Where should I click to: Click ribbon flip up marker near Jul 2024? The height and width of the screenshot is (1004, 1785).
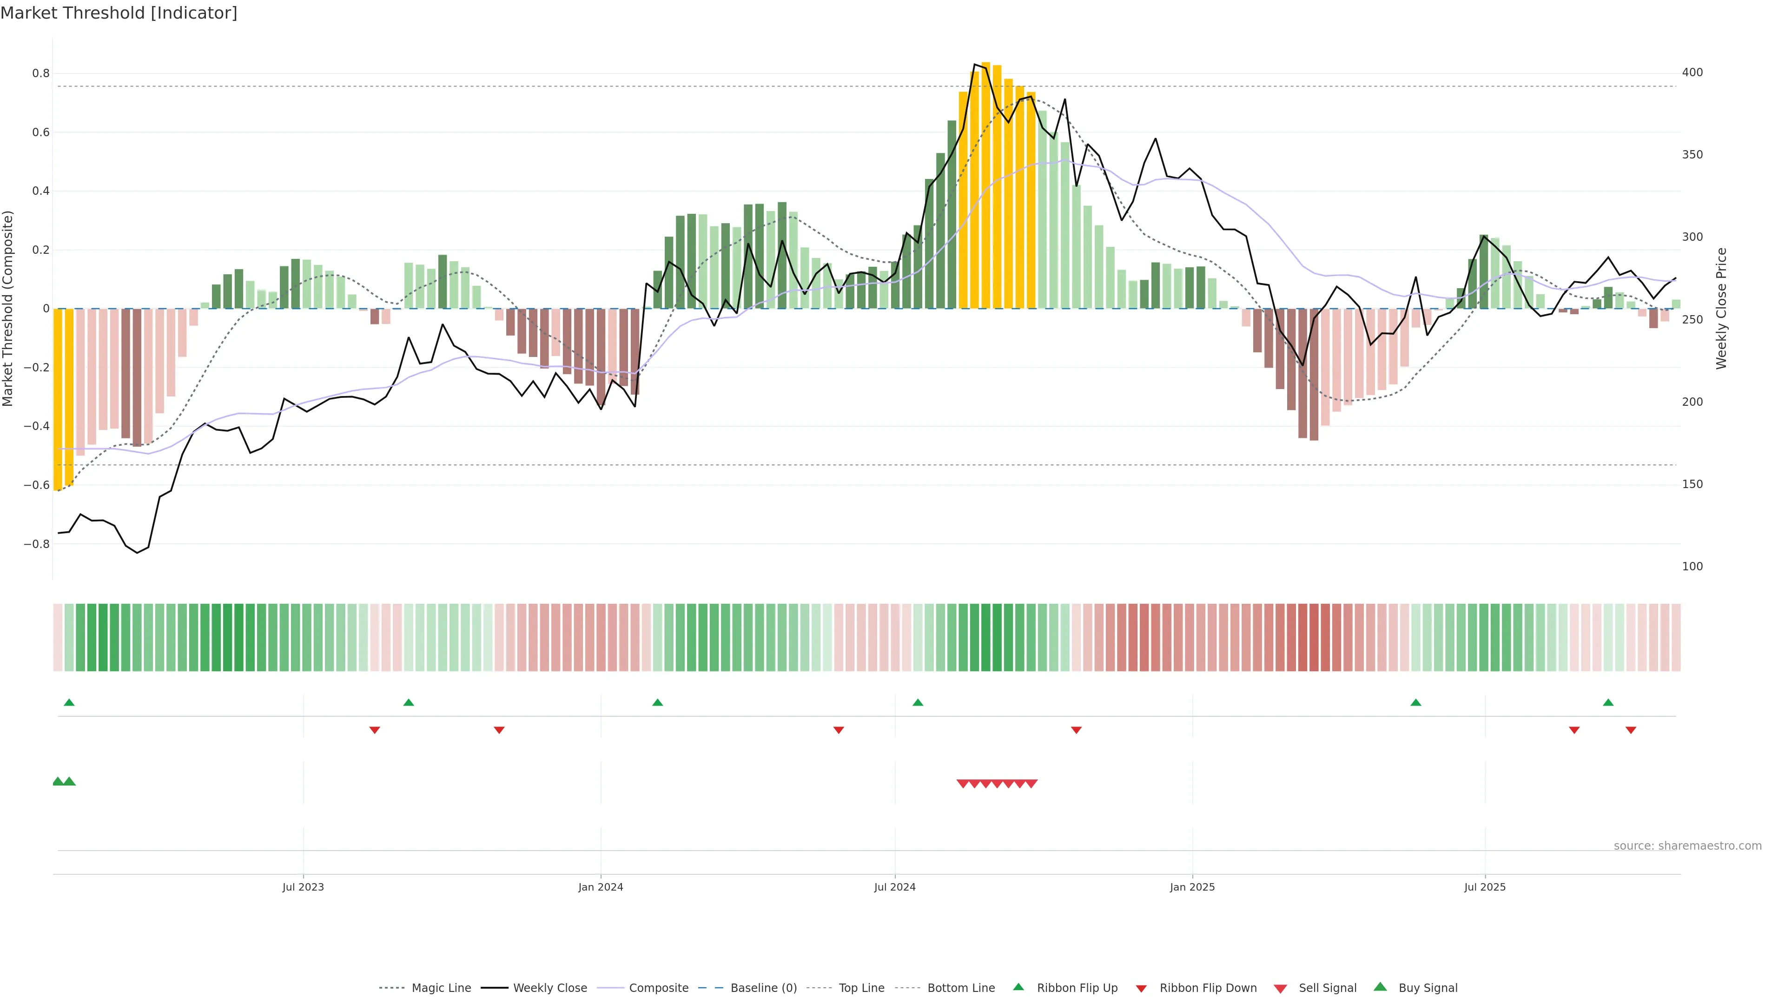[x=918, y=703]
